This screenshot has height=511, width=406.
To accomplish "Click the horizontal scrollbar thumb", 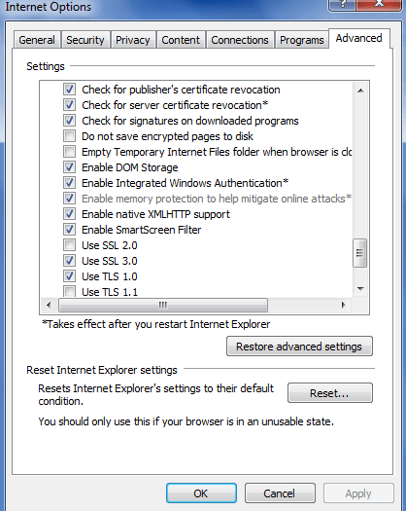I will tap(163, 305).
